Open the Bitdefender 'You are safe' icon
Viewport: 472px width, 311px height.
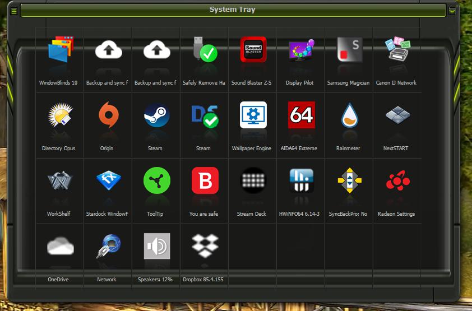click(204, 181)
